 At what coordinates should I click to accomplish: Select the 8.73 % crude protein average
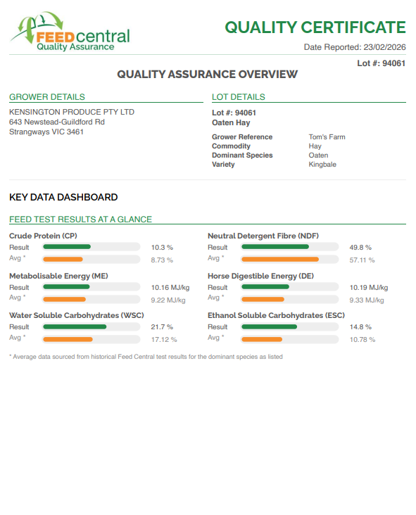[x=162, y=260]
